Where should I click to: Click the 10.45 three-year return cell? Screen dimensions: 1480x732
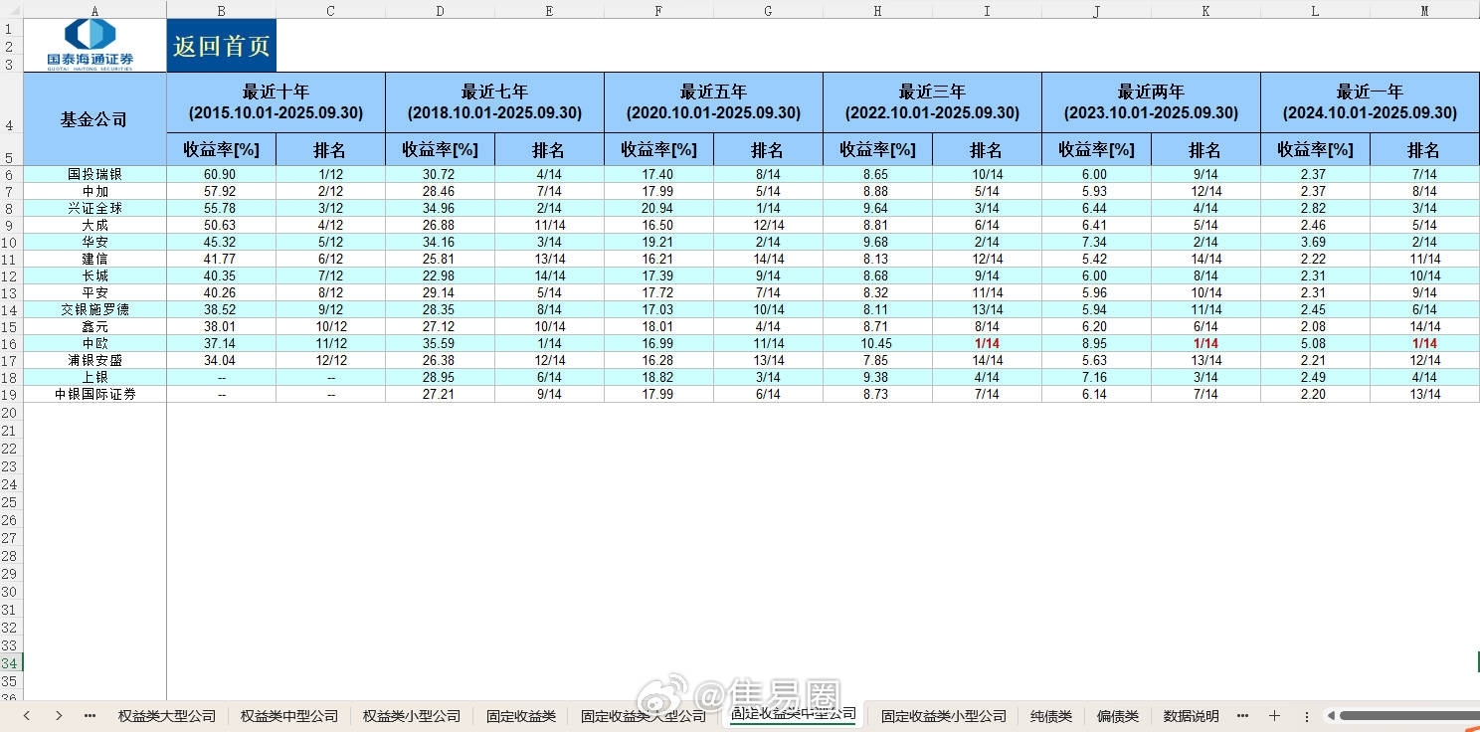877,343
